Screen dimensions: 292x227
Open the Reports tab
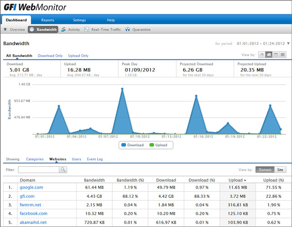(47, 20)
